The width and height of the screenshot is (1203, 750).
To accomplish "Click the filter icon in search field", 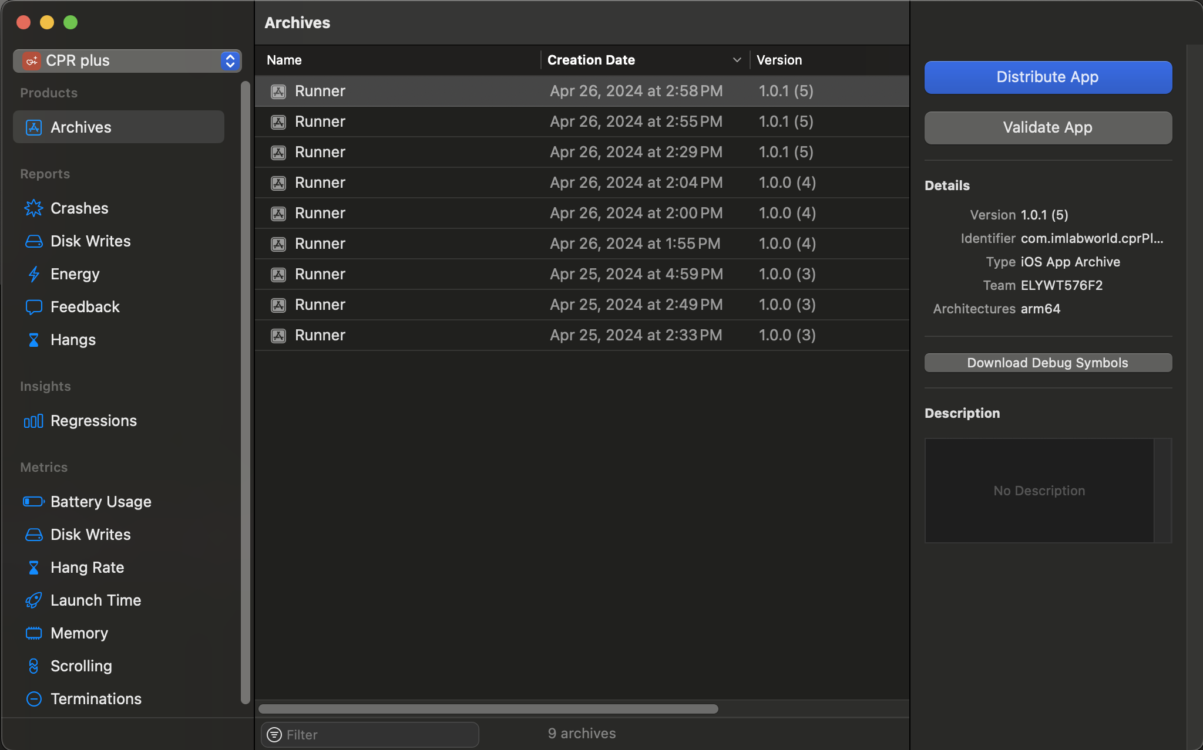I will (x=274, y=735).
